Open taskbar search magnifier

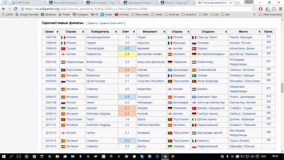(11, 157)
